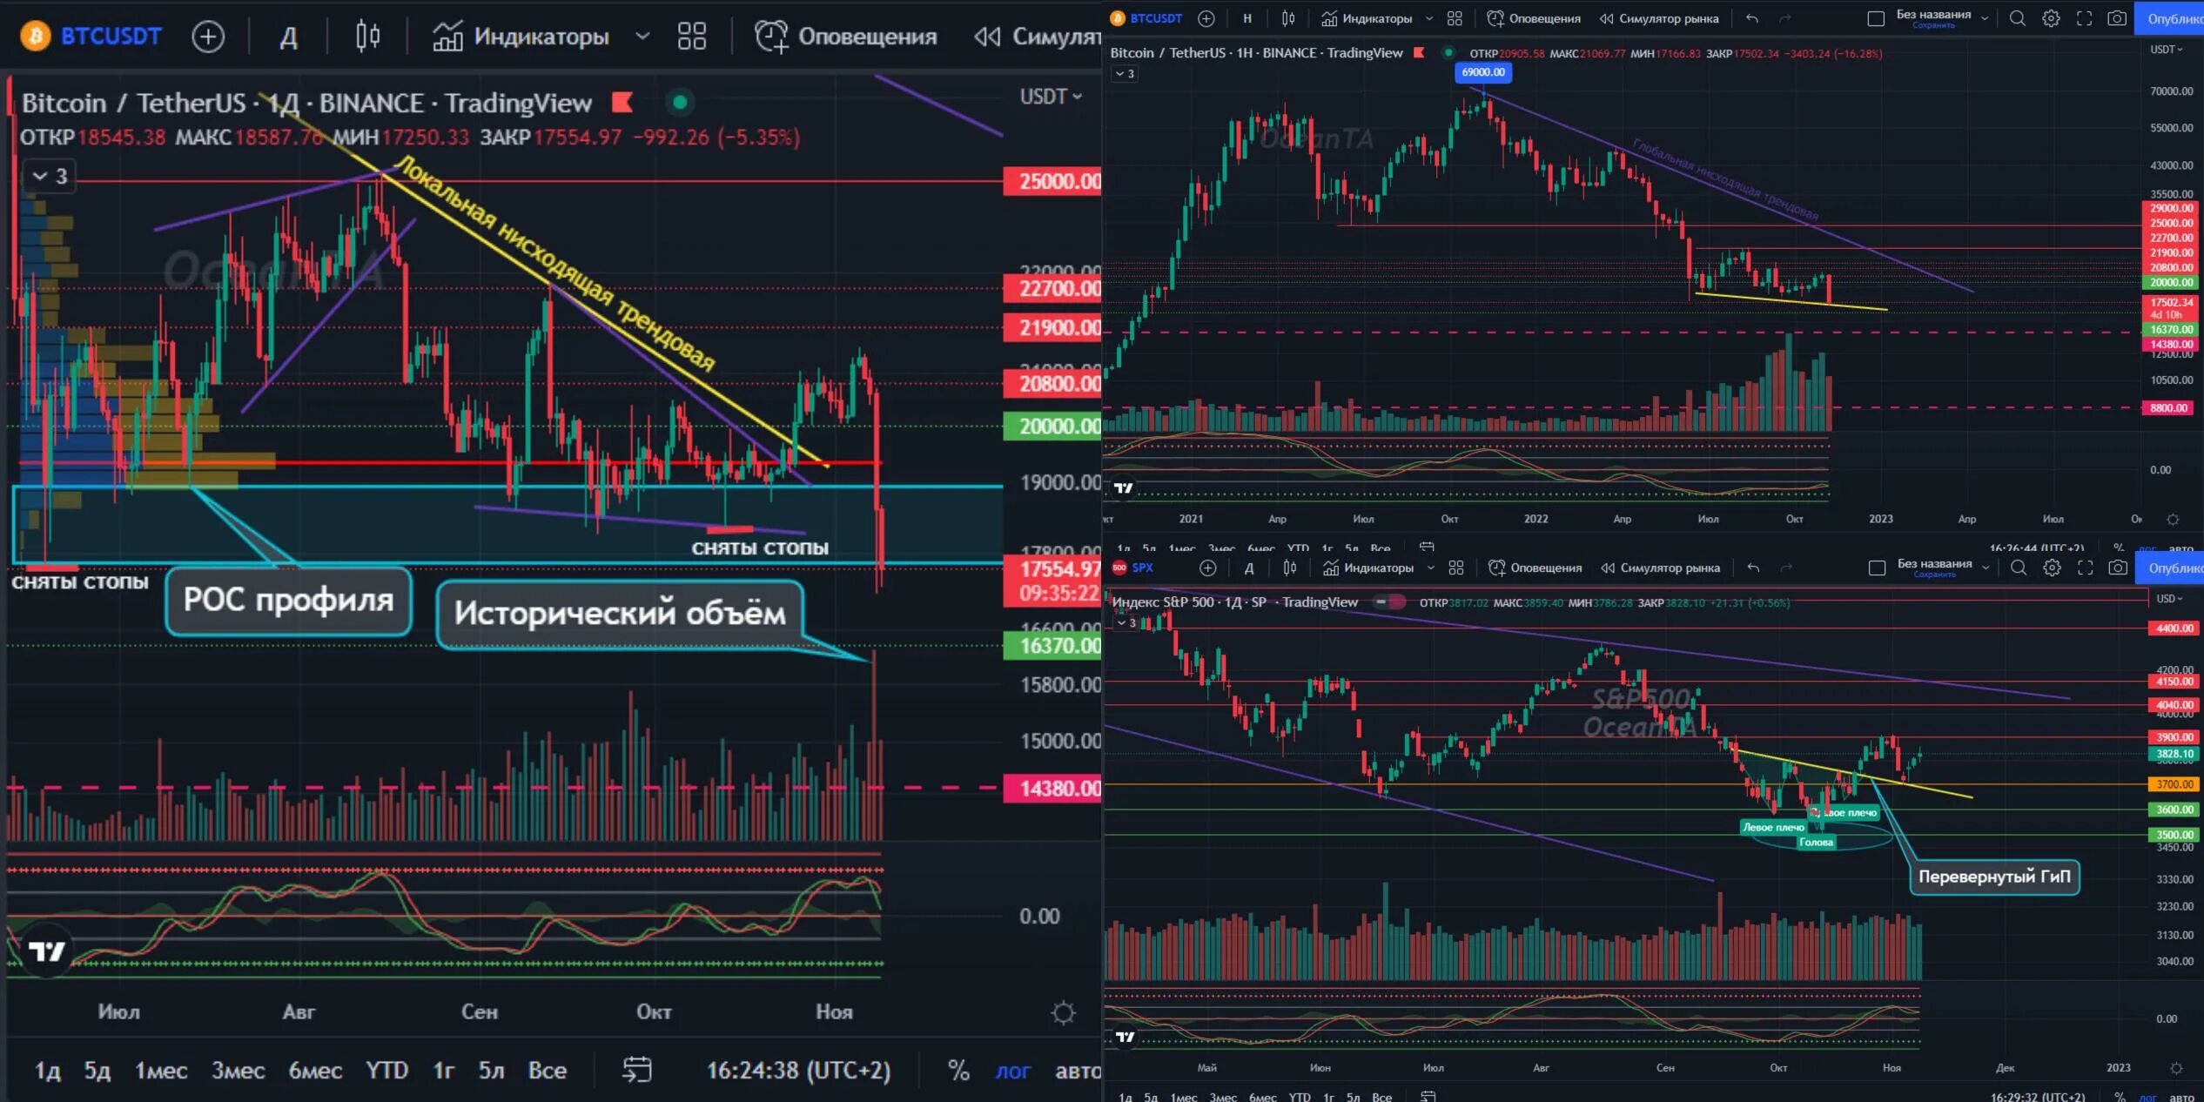
Task: Open candlestick style in SPX chart toolbar
Action: coord(1290,568)
